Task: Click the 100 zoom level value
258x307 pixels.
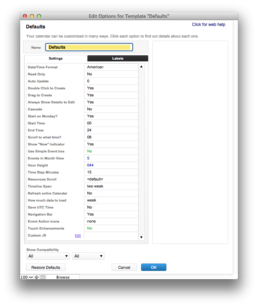Action: [24, 277]
